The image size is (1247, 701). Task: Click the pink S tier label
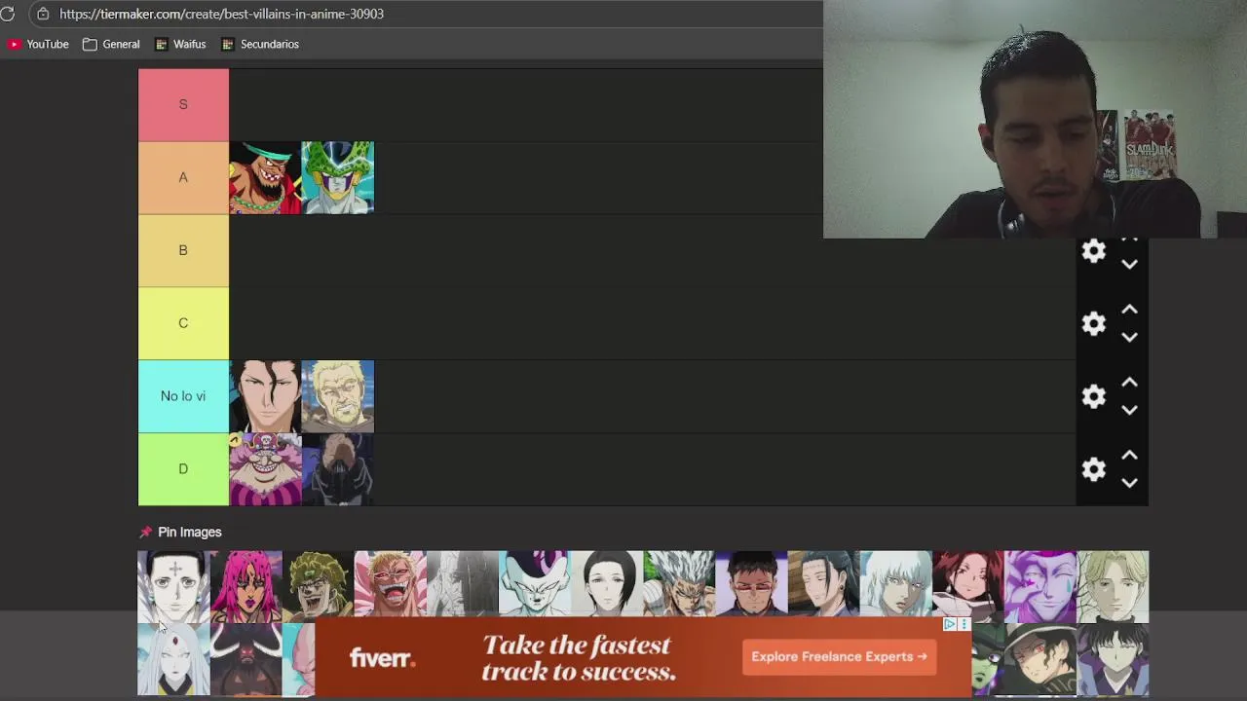tap(183, 104)
